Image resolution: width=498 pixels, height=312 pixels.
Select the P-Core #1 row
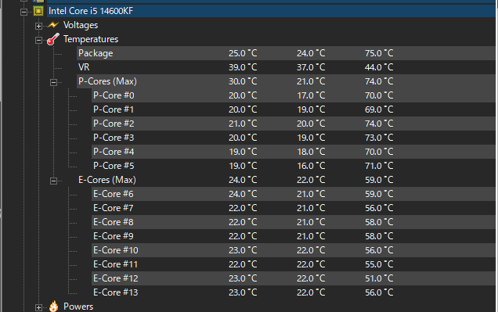point(294,109)
